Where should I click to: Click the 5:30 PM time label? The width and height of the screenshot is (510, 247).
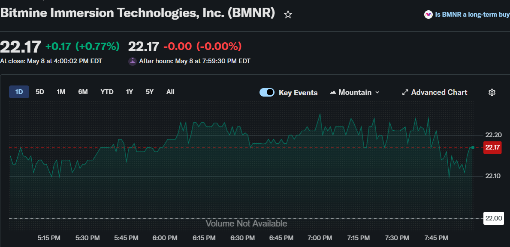click(88, 238)
